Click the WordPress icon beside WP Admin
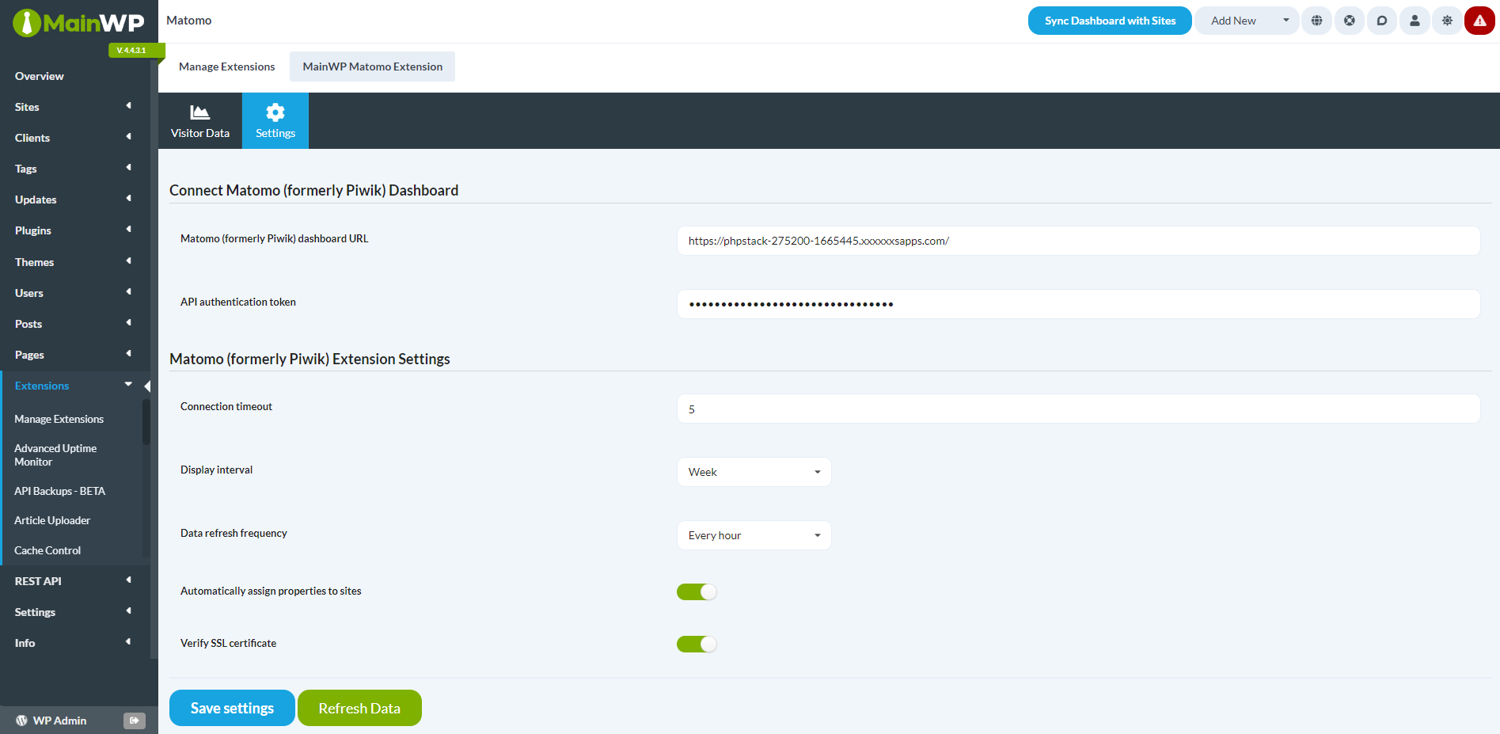The width and height of the screenshot is (1500, 734). 21,721
